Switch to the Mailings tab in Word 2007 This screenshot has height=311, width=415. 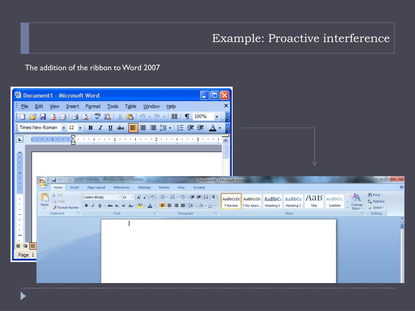(144, 187)
